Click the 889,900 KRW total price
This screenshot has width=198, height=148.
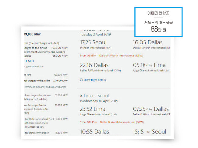pyautogui.click(x=33, y=34)
